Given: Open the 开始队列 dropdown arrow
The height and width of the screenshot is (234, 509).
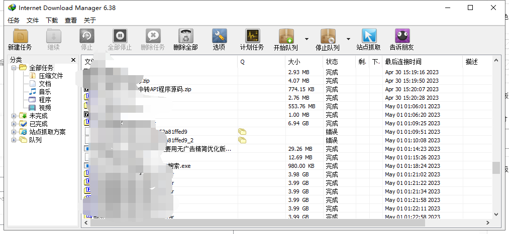Looking at the screenshot, I should 307,39.
